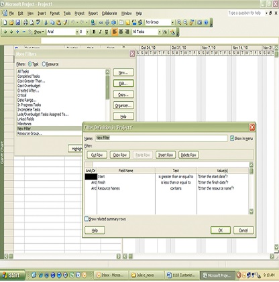Open the Insert menu
Screen dimensions: 279x282
[x=42, y=13]
